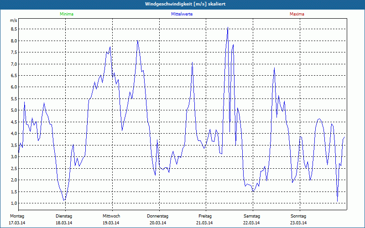
Task: Click the Donnerstag day label
Action: click(157, 216)
